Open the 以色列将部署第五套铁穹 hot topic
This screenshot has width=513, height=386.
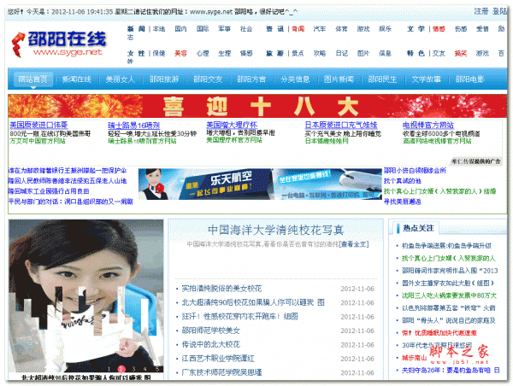pos(449,308)
